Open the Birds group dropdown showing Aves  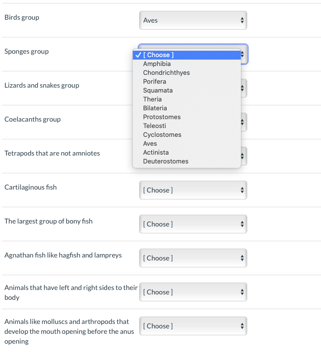click(193, 21)
